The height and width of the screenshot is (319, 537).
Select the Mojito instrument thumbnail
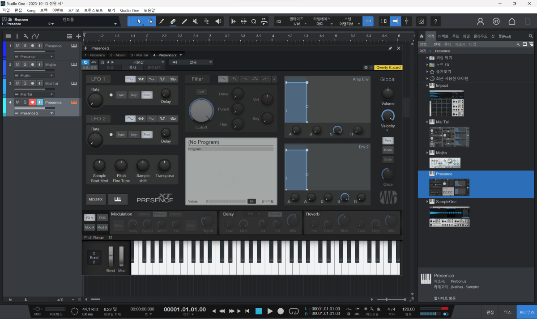coord(445,163)
